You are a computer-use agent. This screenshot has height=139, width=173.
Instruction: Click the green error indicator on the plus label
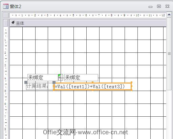(x=59, y=75)
